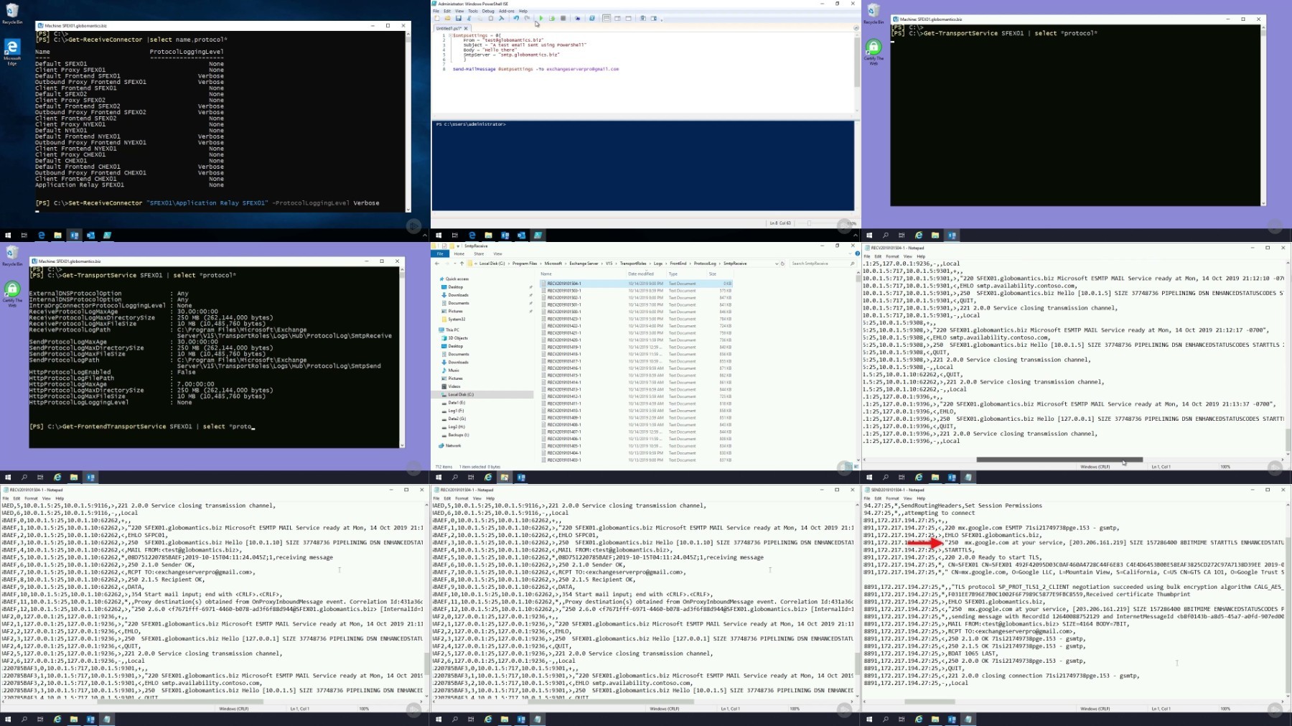Open the blue Help icon in File Explorer
This screenshot has height=726, width=1292.
point(857,253)
